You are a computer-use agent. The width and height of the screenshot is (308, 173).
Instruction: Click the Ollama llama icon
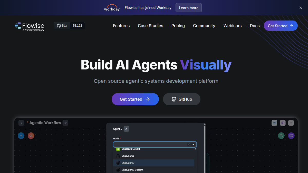click(x=118, y=156)
